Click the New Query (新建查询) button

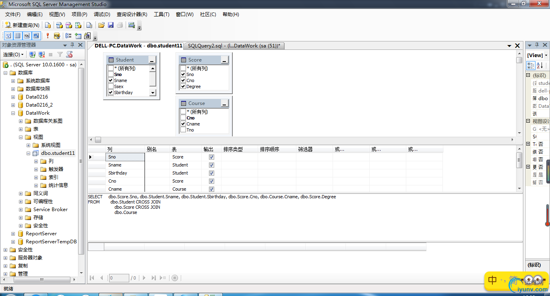point(22,25)
